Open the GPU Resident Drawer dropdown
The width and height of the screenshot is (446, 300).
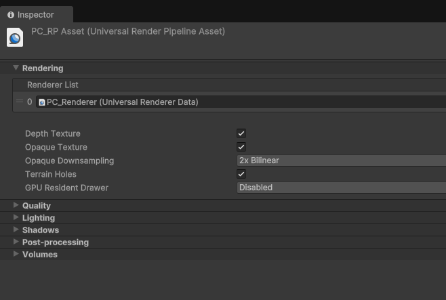342,188
